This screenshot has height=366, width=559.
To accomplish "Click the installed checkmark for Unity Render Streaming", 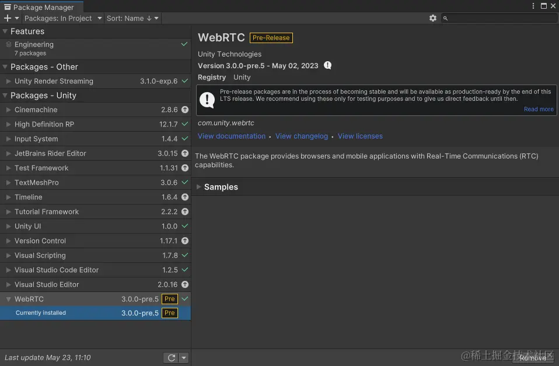I will 184,81.
